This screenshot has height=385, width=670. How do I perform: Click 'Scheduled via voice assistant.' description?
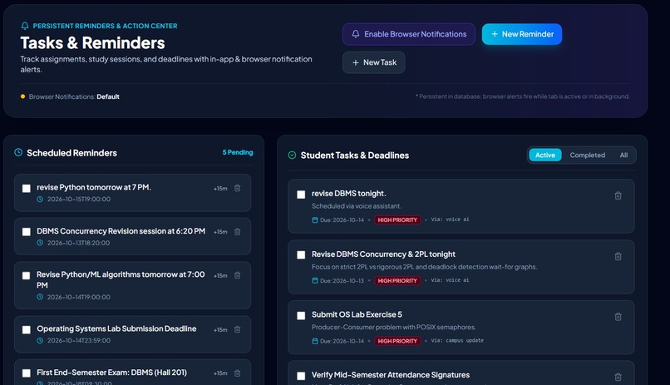pos(357,206)
